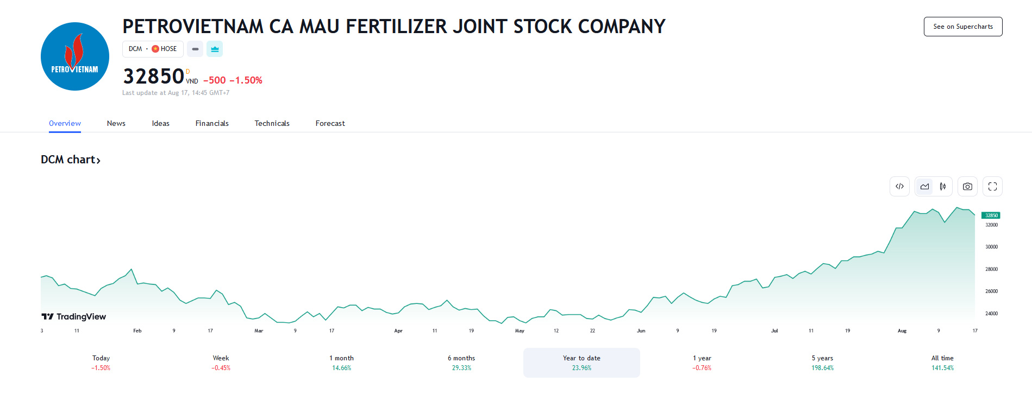1032x407 pixels.
Task: Click the crown badge next to HOSE
Action: 215,49
